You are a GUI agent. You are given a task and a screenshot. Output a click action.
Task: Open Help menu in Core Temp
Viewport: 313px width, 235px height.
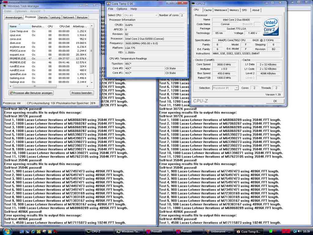coord(134,9)
